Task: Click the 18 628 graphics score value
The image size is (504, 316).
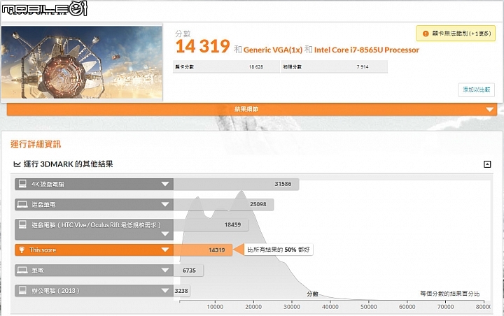Action: (x=256, y=67)
